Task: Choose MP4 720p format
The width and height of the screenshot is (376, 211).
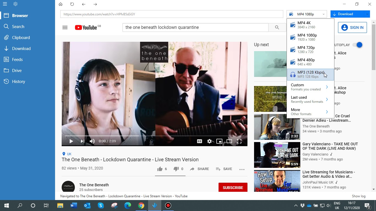Action: [x=310, y=50]
